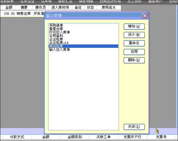Close the 窗口管理 dialog via the title bar X
178x141 pixels.
145,16
